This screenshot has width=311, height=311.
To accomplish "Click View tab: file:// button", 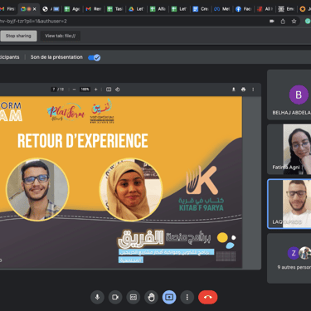I will tap(61, 36).
